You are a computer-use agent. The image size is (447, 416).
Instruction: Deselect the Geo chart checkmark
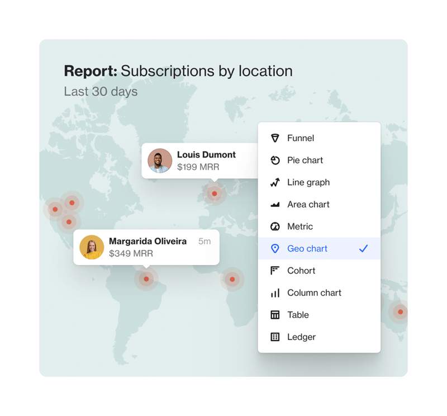pyautogui.click(x=364, y=248)
